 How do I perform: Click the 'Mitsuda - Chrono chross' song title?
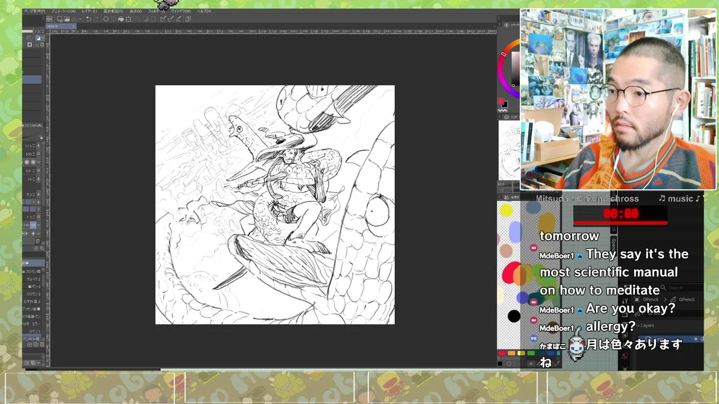point(588,199)
